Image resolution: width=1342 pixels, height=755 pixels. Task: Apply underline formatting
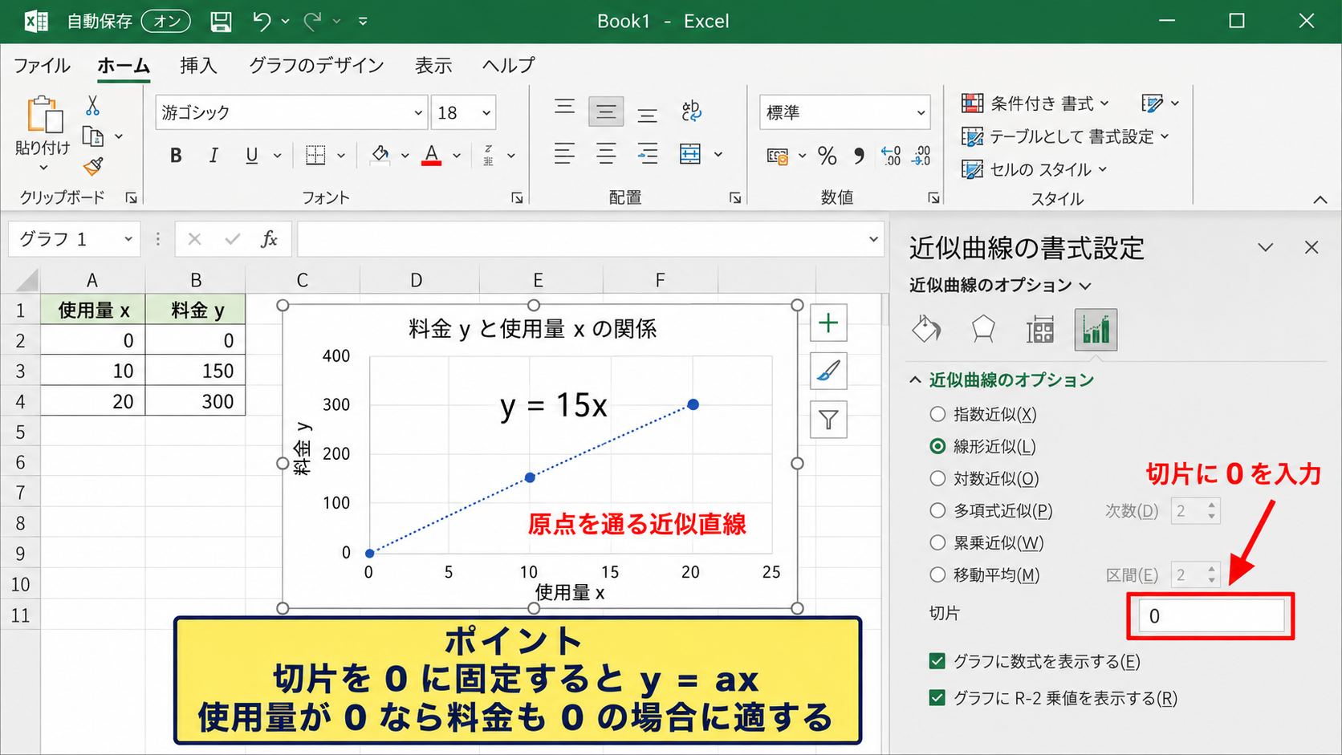coord(252,156)
